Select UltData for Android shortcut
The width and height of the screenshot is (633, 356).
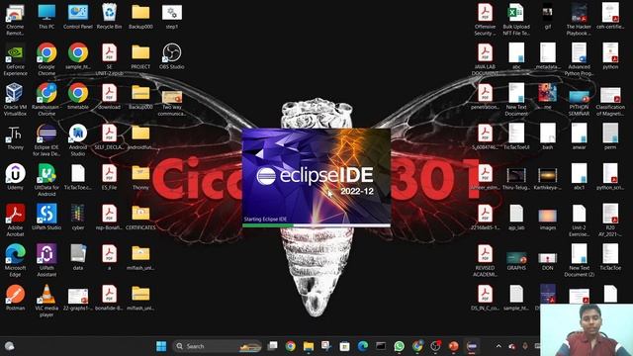click(46, 180)
